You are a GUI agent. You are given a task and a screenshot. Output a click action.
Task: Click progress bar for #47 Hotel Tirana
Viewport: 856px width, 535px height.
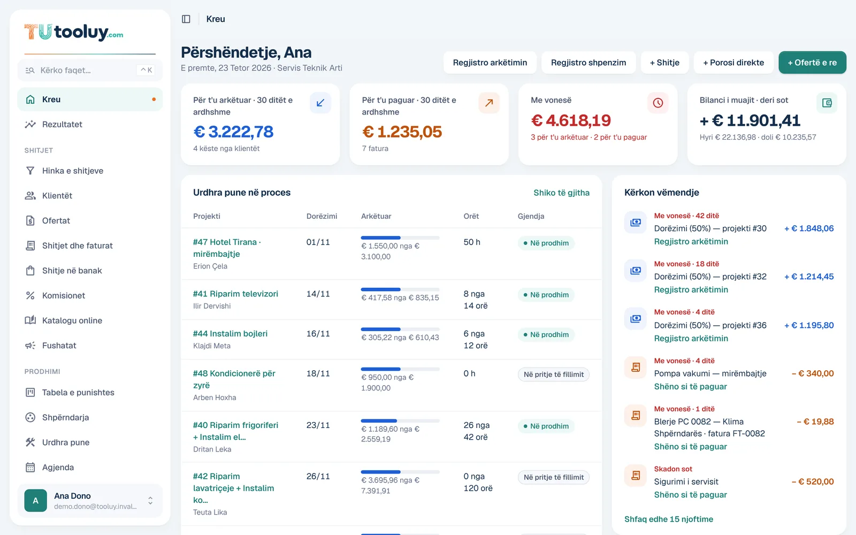(400, 238)
